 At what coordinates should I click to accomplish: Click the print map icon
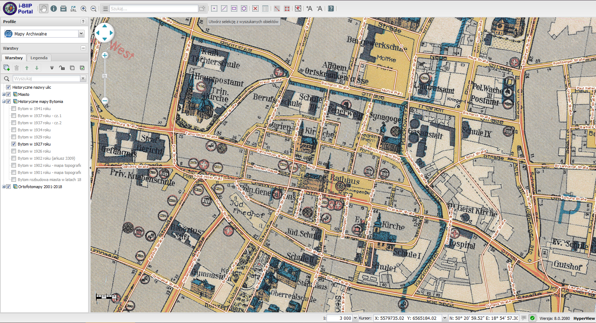tap(64, 9)
